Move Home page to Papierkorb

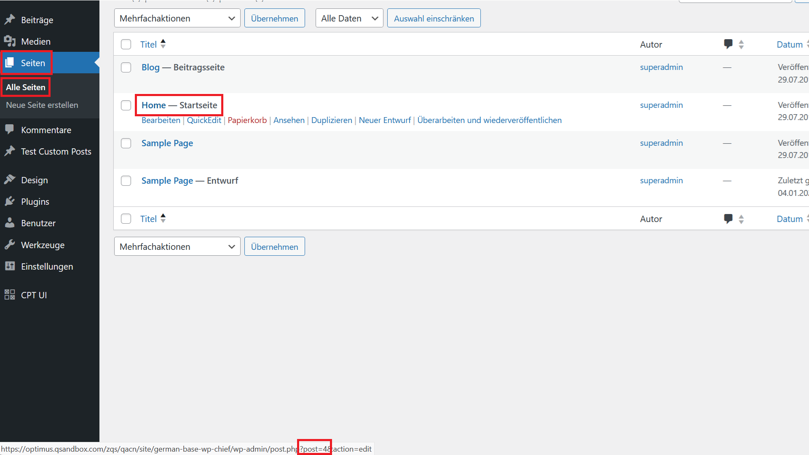(x=247, y=120)
